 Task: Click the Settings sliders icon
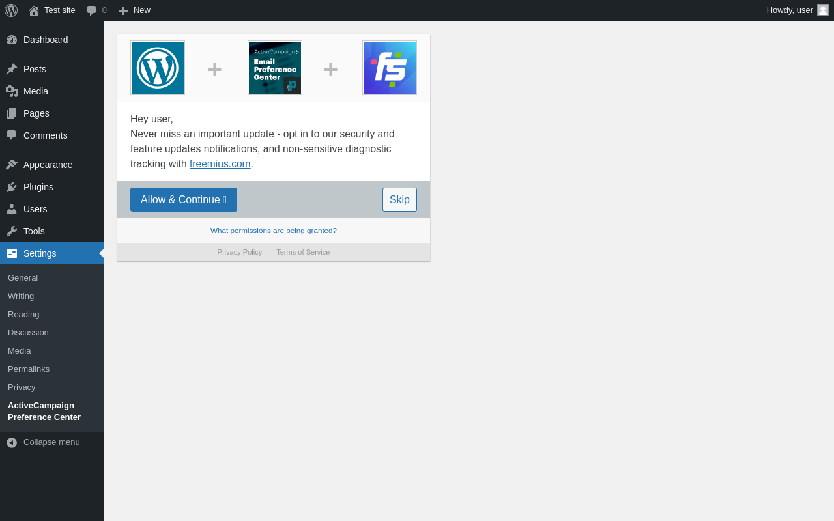tap(12, 253)
